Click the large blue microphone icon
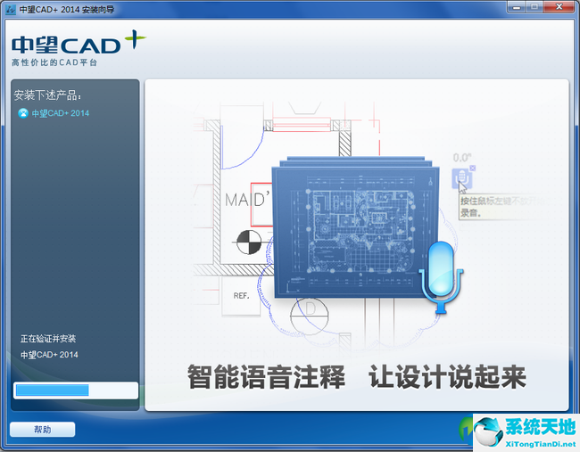580x452 pixels. [x=441, y=277]
